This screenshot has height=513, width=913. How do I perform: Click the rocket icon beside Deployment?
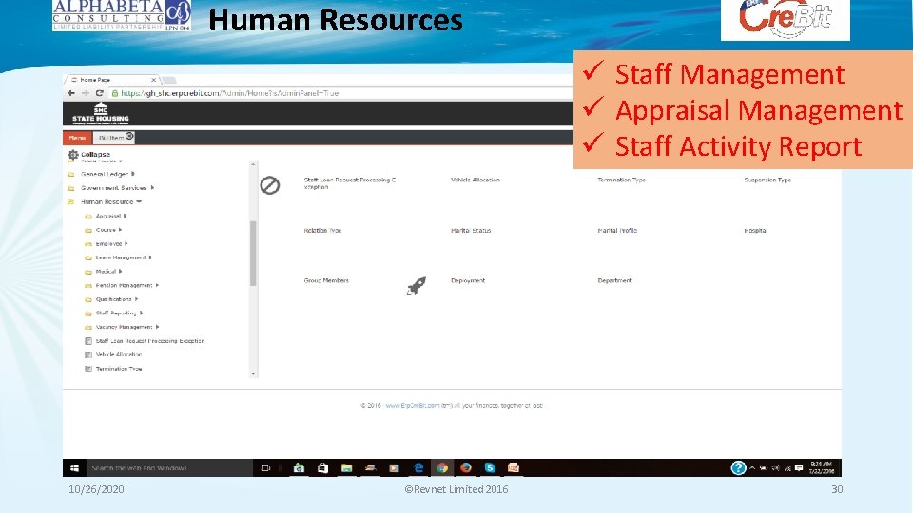coord(417,286)
